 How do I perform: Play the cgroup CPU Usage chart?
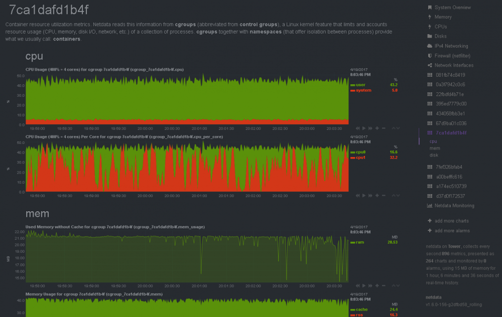point(364,128)
